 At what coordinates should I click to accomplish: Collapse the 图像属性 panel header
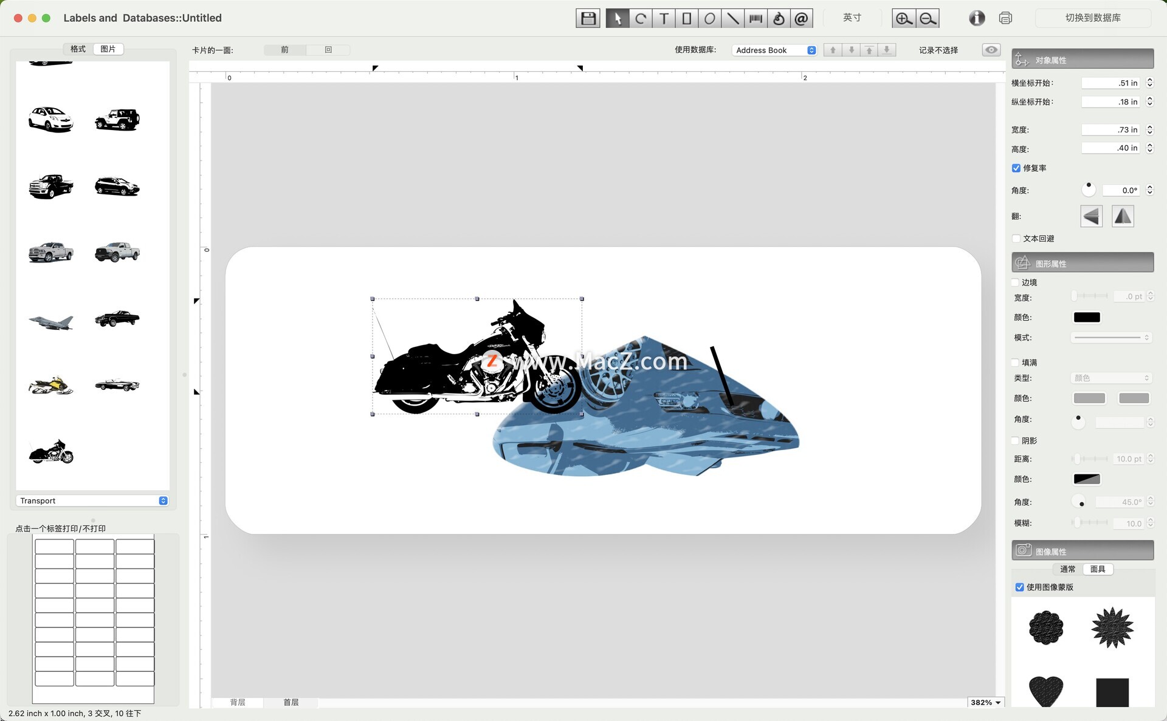pyautogui.click(x=1083, y=551)
